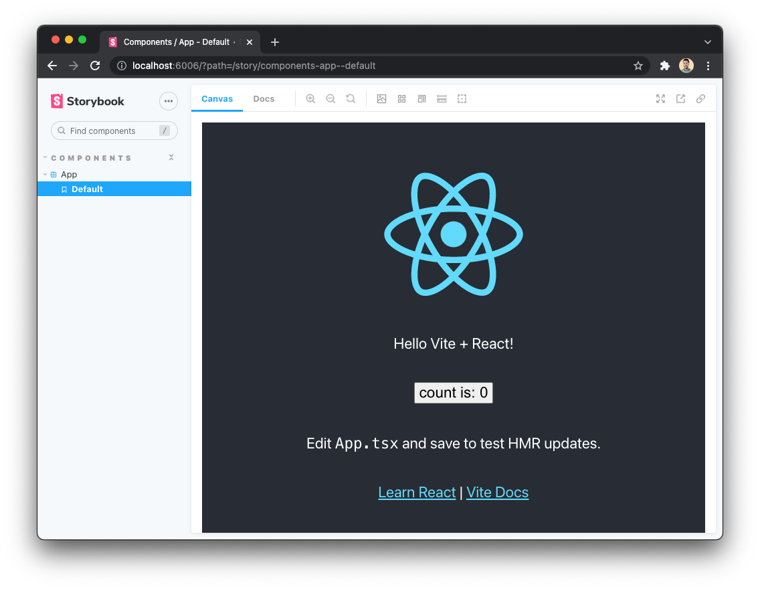760x589 pixels.
Task: Toggle the outlines icon
Action: [462, 99]
